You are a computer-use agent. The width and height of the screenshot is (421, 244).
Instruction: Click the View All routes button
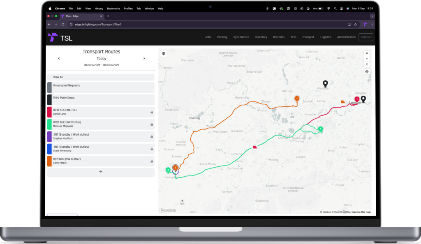coord(101,77)
